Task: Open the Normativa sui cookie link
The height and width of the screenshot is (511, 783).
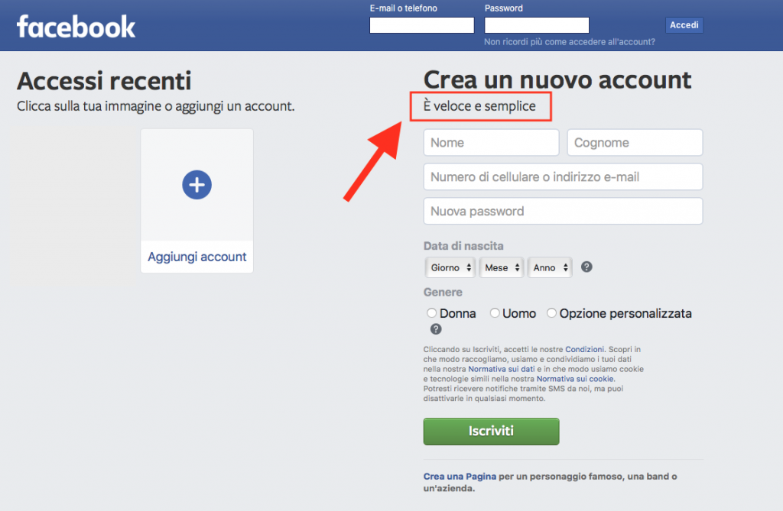Action: point(575,379)
